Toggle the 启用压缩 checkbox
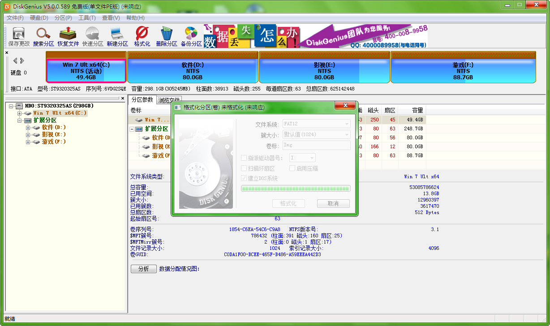 (292, 168)
